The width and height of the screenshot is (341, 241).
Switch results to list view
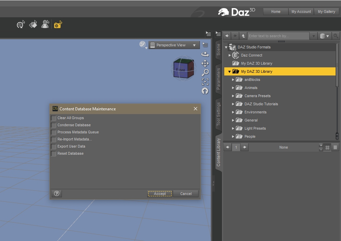pyautogui.click(x=335, y=148)
